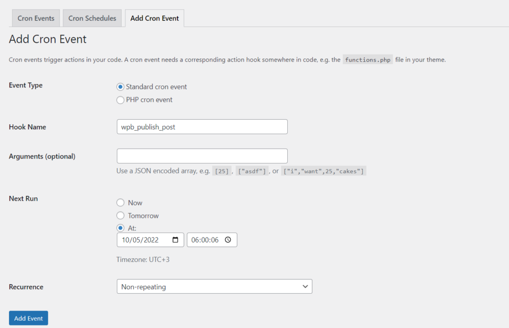Image resolution: width=509 pixels, height=328 pixels.
Task: Click the Timezone: UTC+3 text
Action: 143,259
